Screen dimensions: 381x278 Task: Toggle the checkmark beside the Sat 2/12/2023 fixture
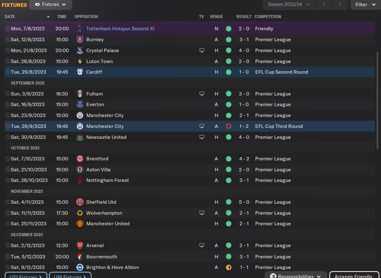click(7, 246)
